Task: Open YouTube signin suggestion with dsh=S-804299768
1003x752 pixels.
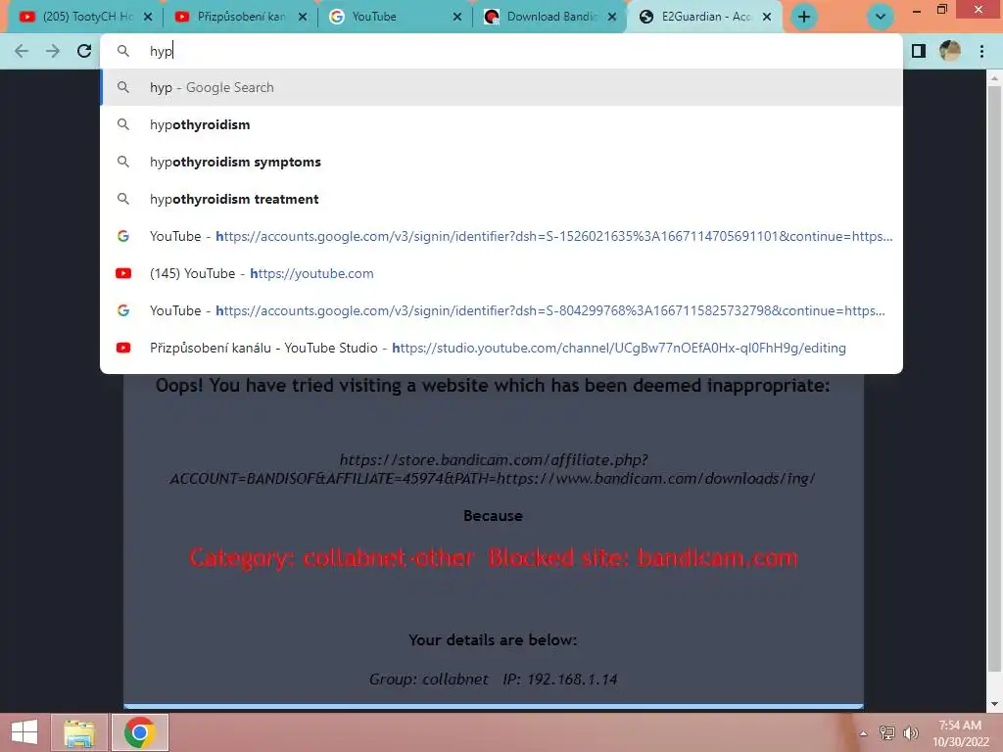Action: point(501,310)
